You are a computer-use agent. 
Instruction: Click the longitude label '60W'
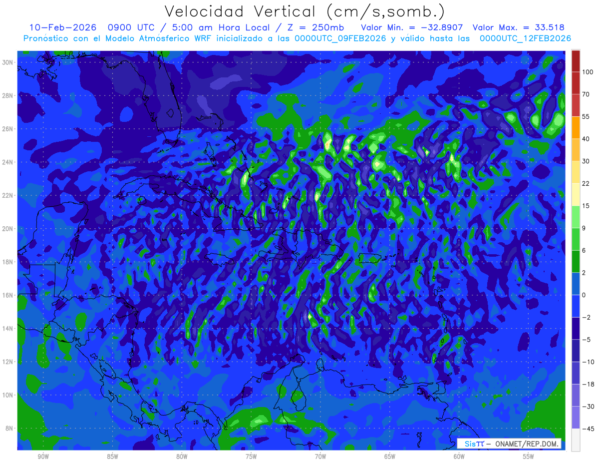(x=459, y=457)
